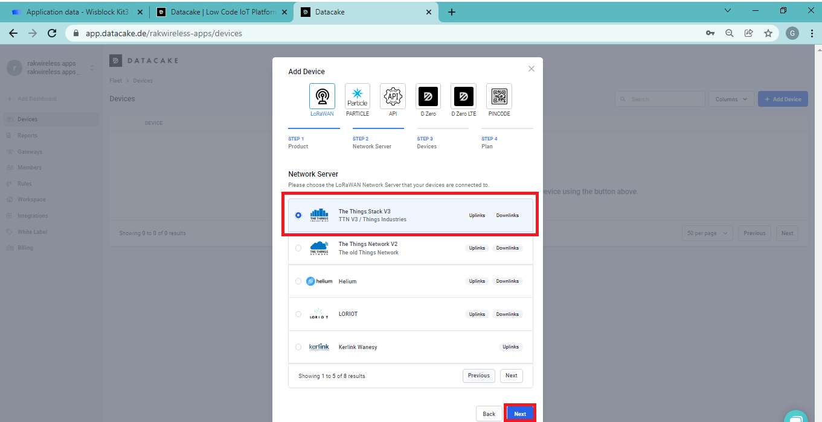822x422 pixels.
Task: Open the chat support bubble
Action: [x=796, y=416]
